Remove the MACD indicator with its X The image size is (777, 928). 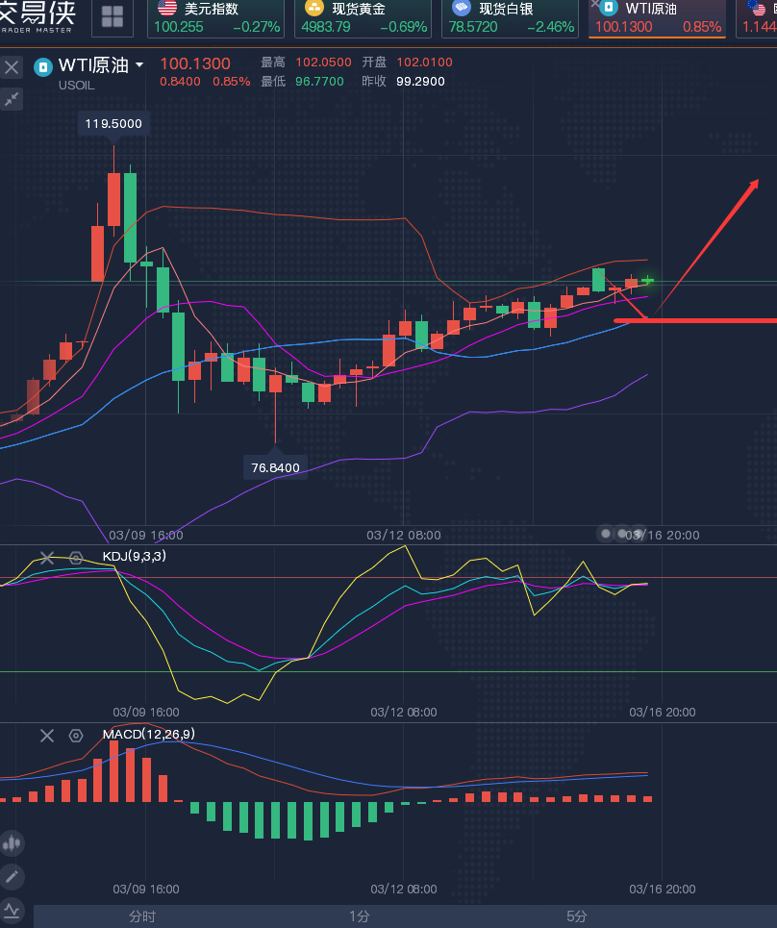(46, 736)
